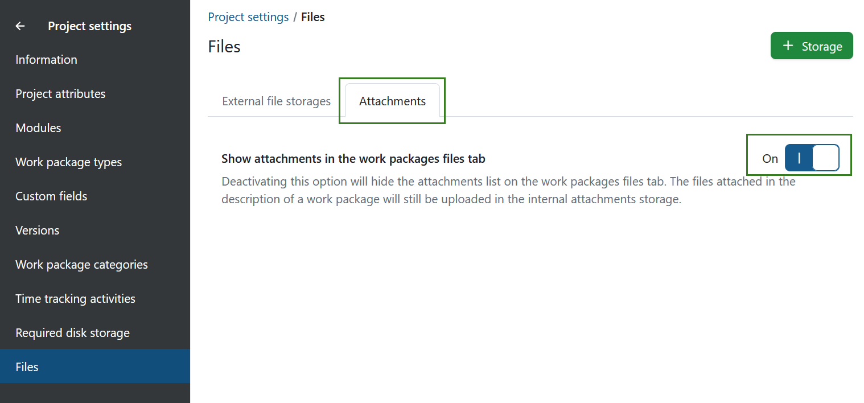Image resolution: width=864 pixels, height=403 pixels.
Task: Click the Project settings sidebar title
Action: tap(89, 26)
